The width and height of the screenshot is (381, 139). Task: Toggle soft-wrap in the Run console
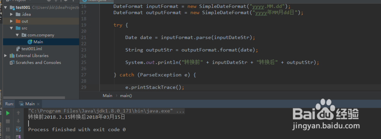coord(18,129)
